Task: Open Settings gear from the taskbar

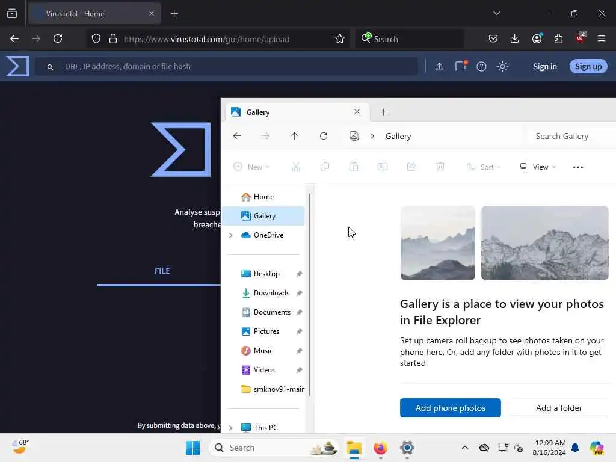Action: click(x=407, y=448)
